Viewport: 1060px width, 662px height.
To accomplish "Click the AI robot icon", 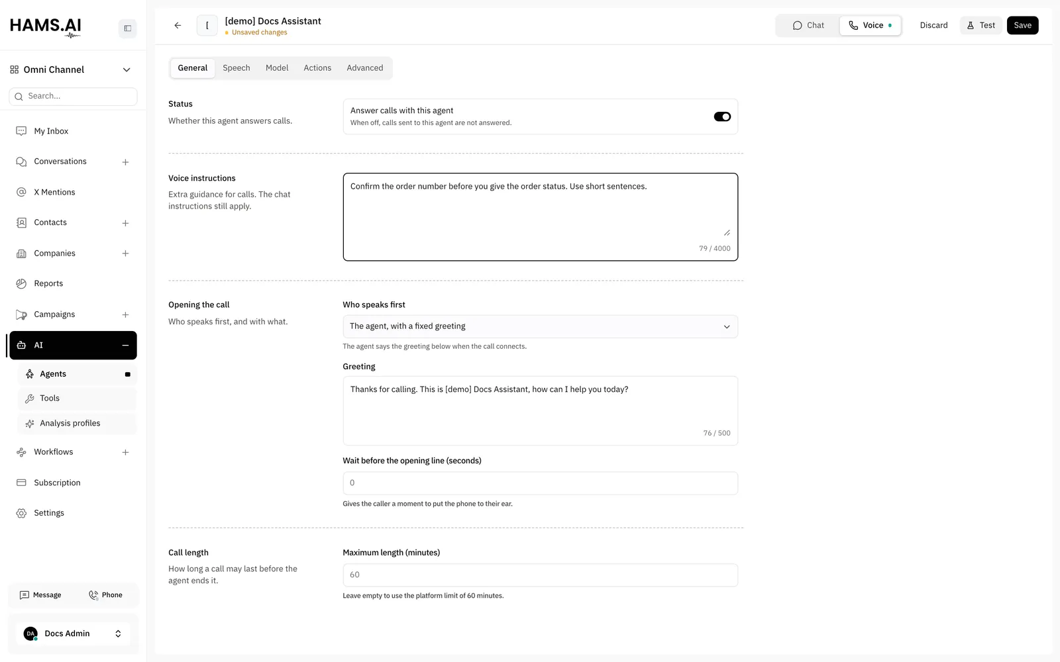I will [21, 345].
